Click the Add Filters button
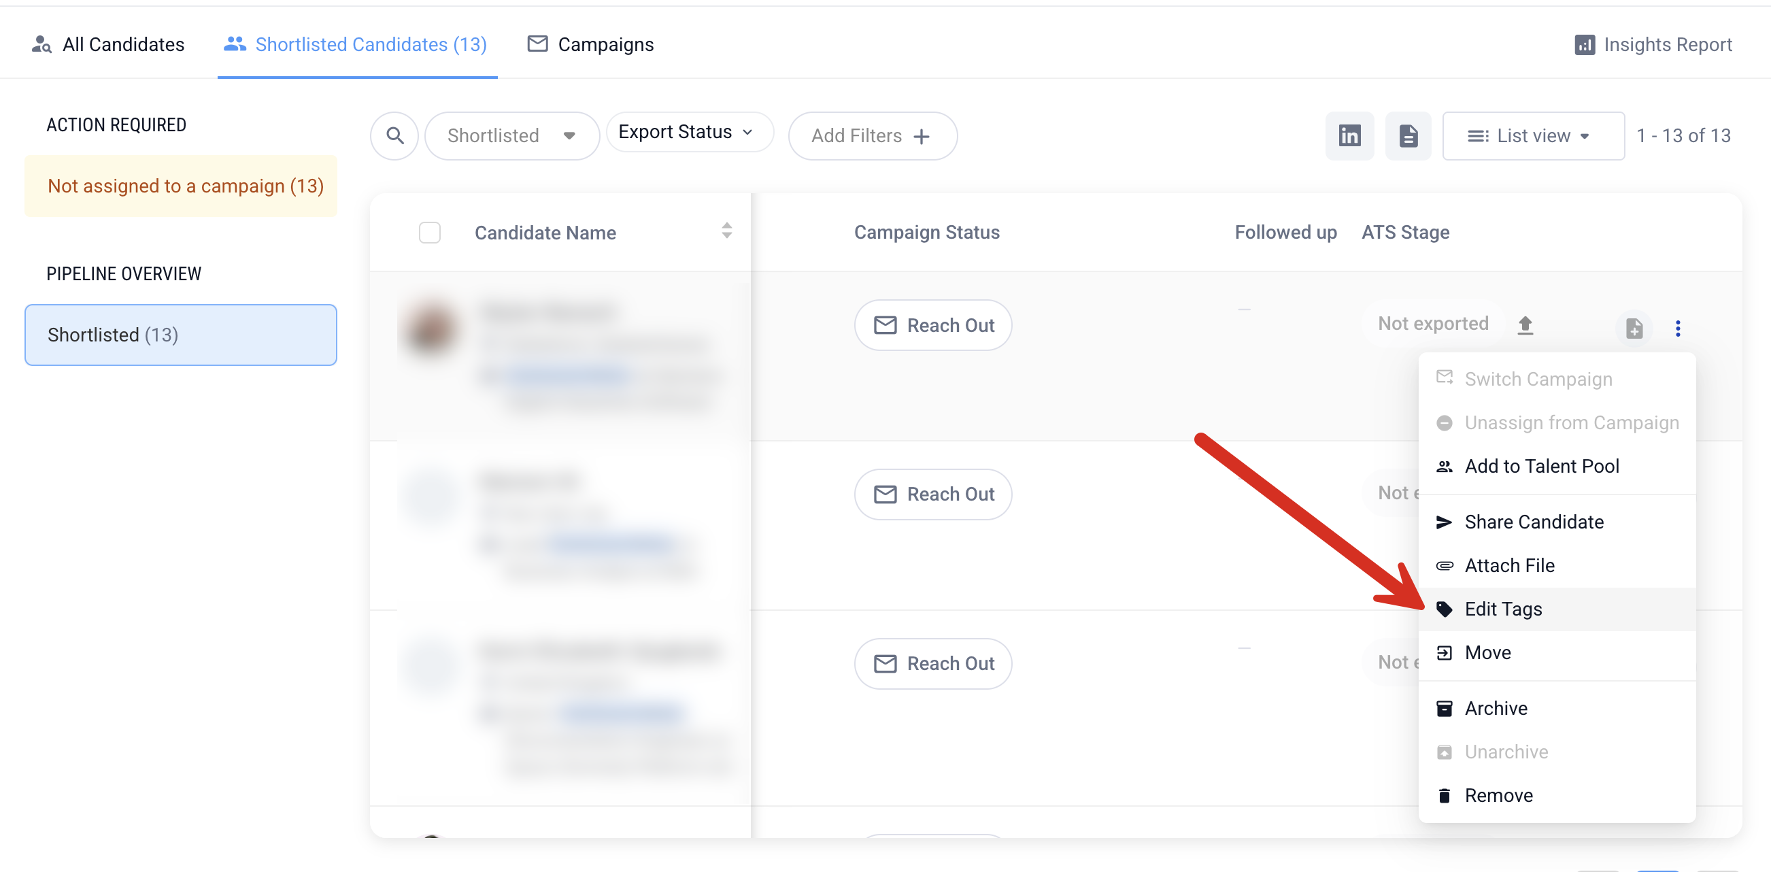 coord(872,135)
